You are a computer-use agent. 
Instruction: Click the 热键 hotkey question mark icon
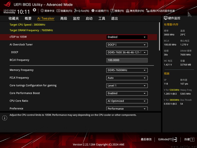pos(192,140)
